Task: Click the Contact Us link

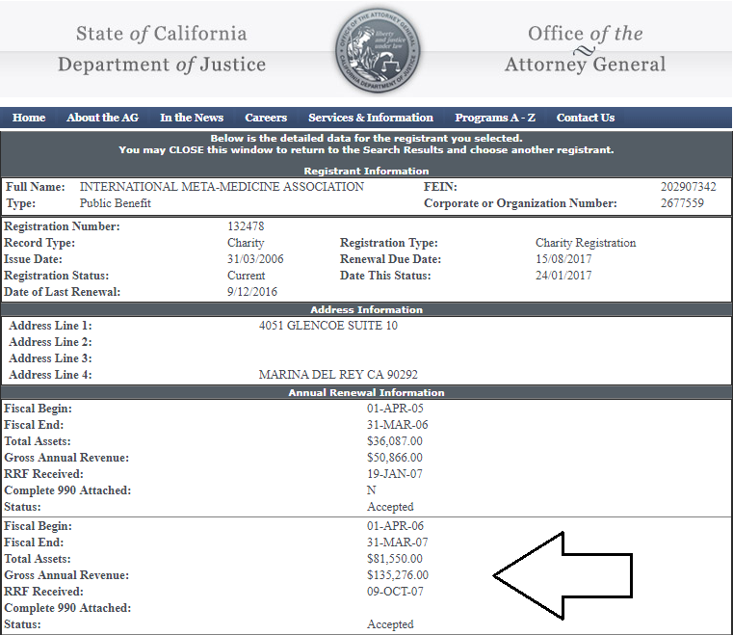Action: point(585,118)
